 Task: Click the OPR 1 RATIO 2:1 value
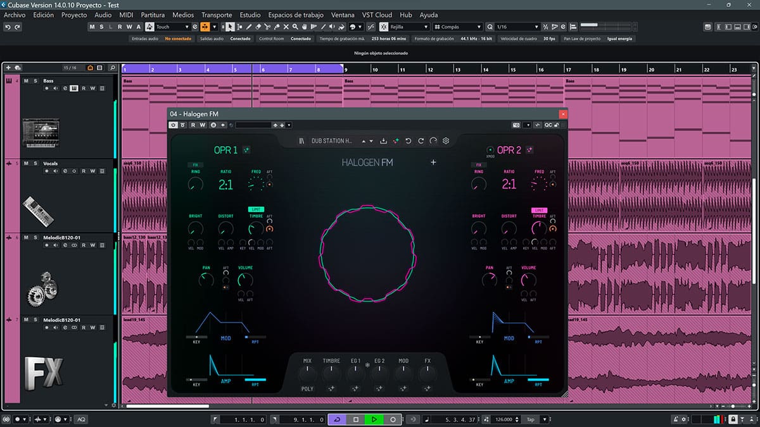click(x=226, y=184)
